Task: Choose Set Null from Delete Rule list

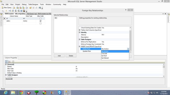Action: pos(115,56)
